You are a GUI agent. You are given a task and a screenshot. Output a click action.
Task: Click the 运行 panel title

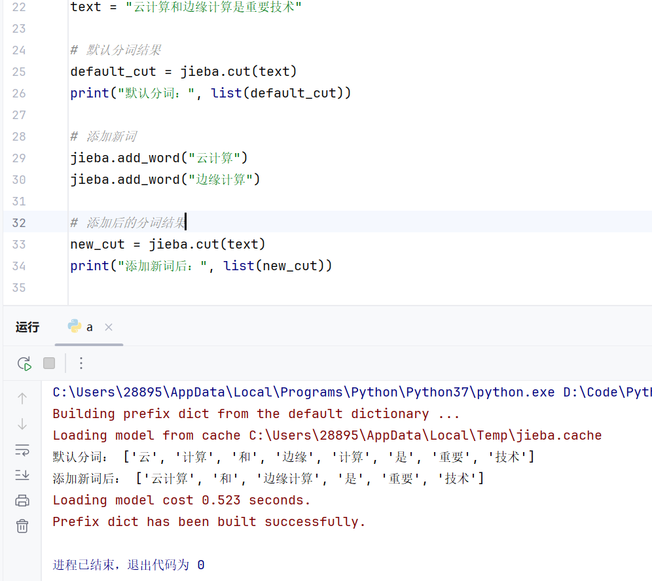(x=27, y=328)
